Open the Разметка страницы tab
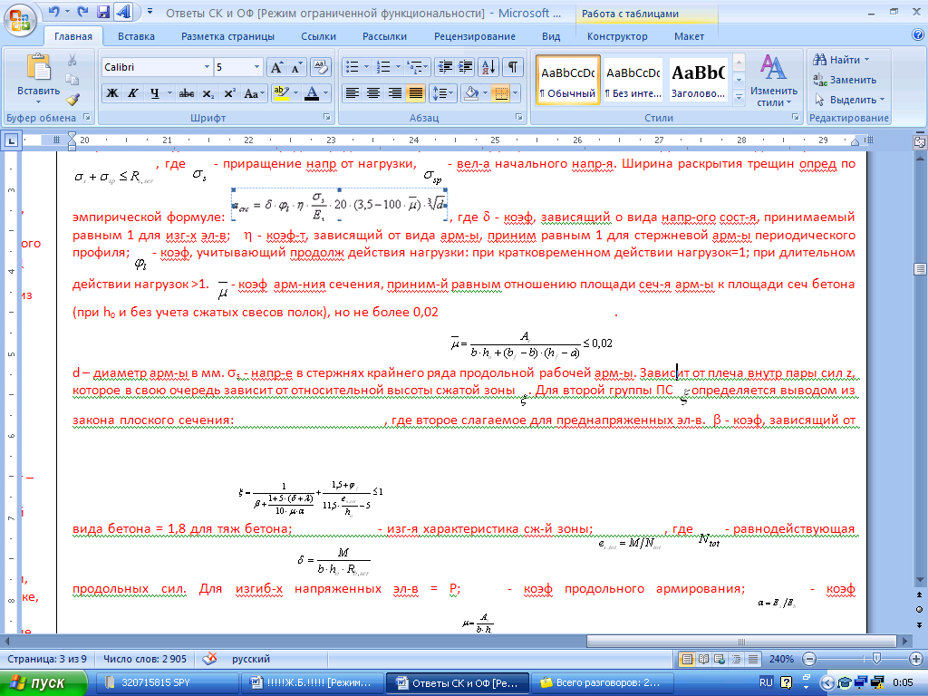This screenshot has height=696, width=928. [227, 36]
